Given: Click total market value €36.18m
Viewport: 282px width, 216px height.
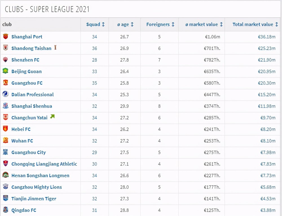Looking at the screenshot, I should (267, 37).
